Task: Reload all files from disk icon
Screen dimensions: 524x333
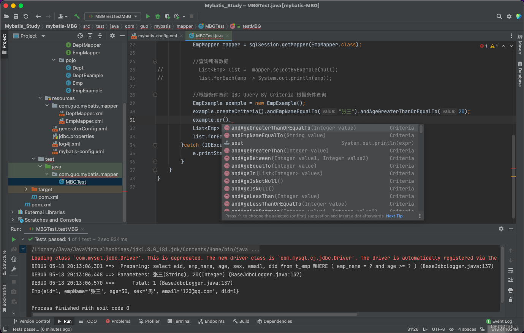Action: [26, 16]
